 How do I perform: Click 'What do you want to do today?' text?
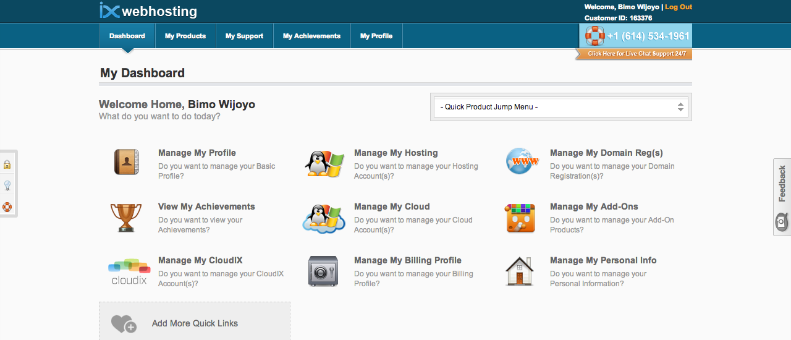(159, 116)
